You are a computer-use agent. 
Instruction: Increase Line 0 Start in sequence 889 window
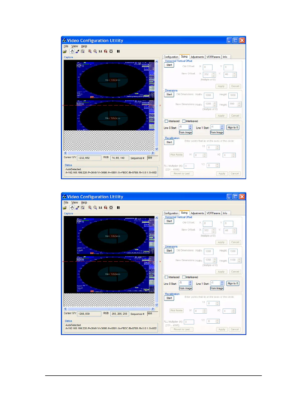coord(190,126)
